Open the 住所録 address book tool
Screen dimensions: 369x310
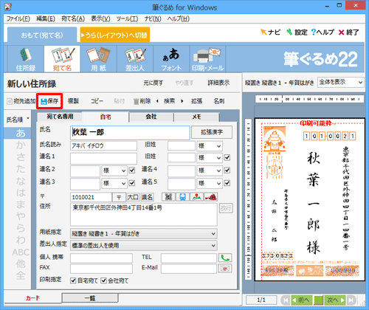[26, 59]
